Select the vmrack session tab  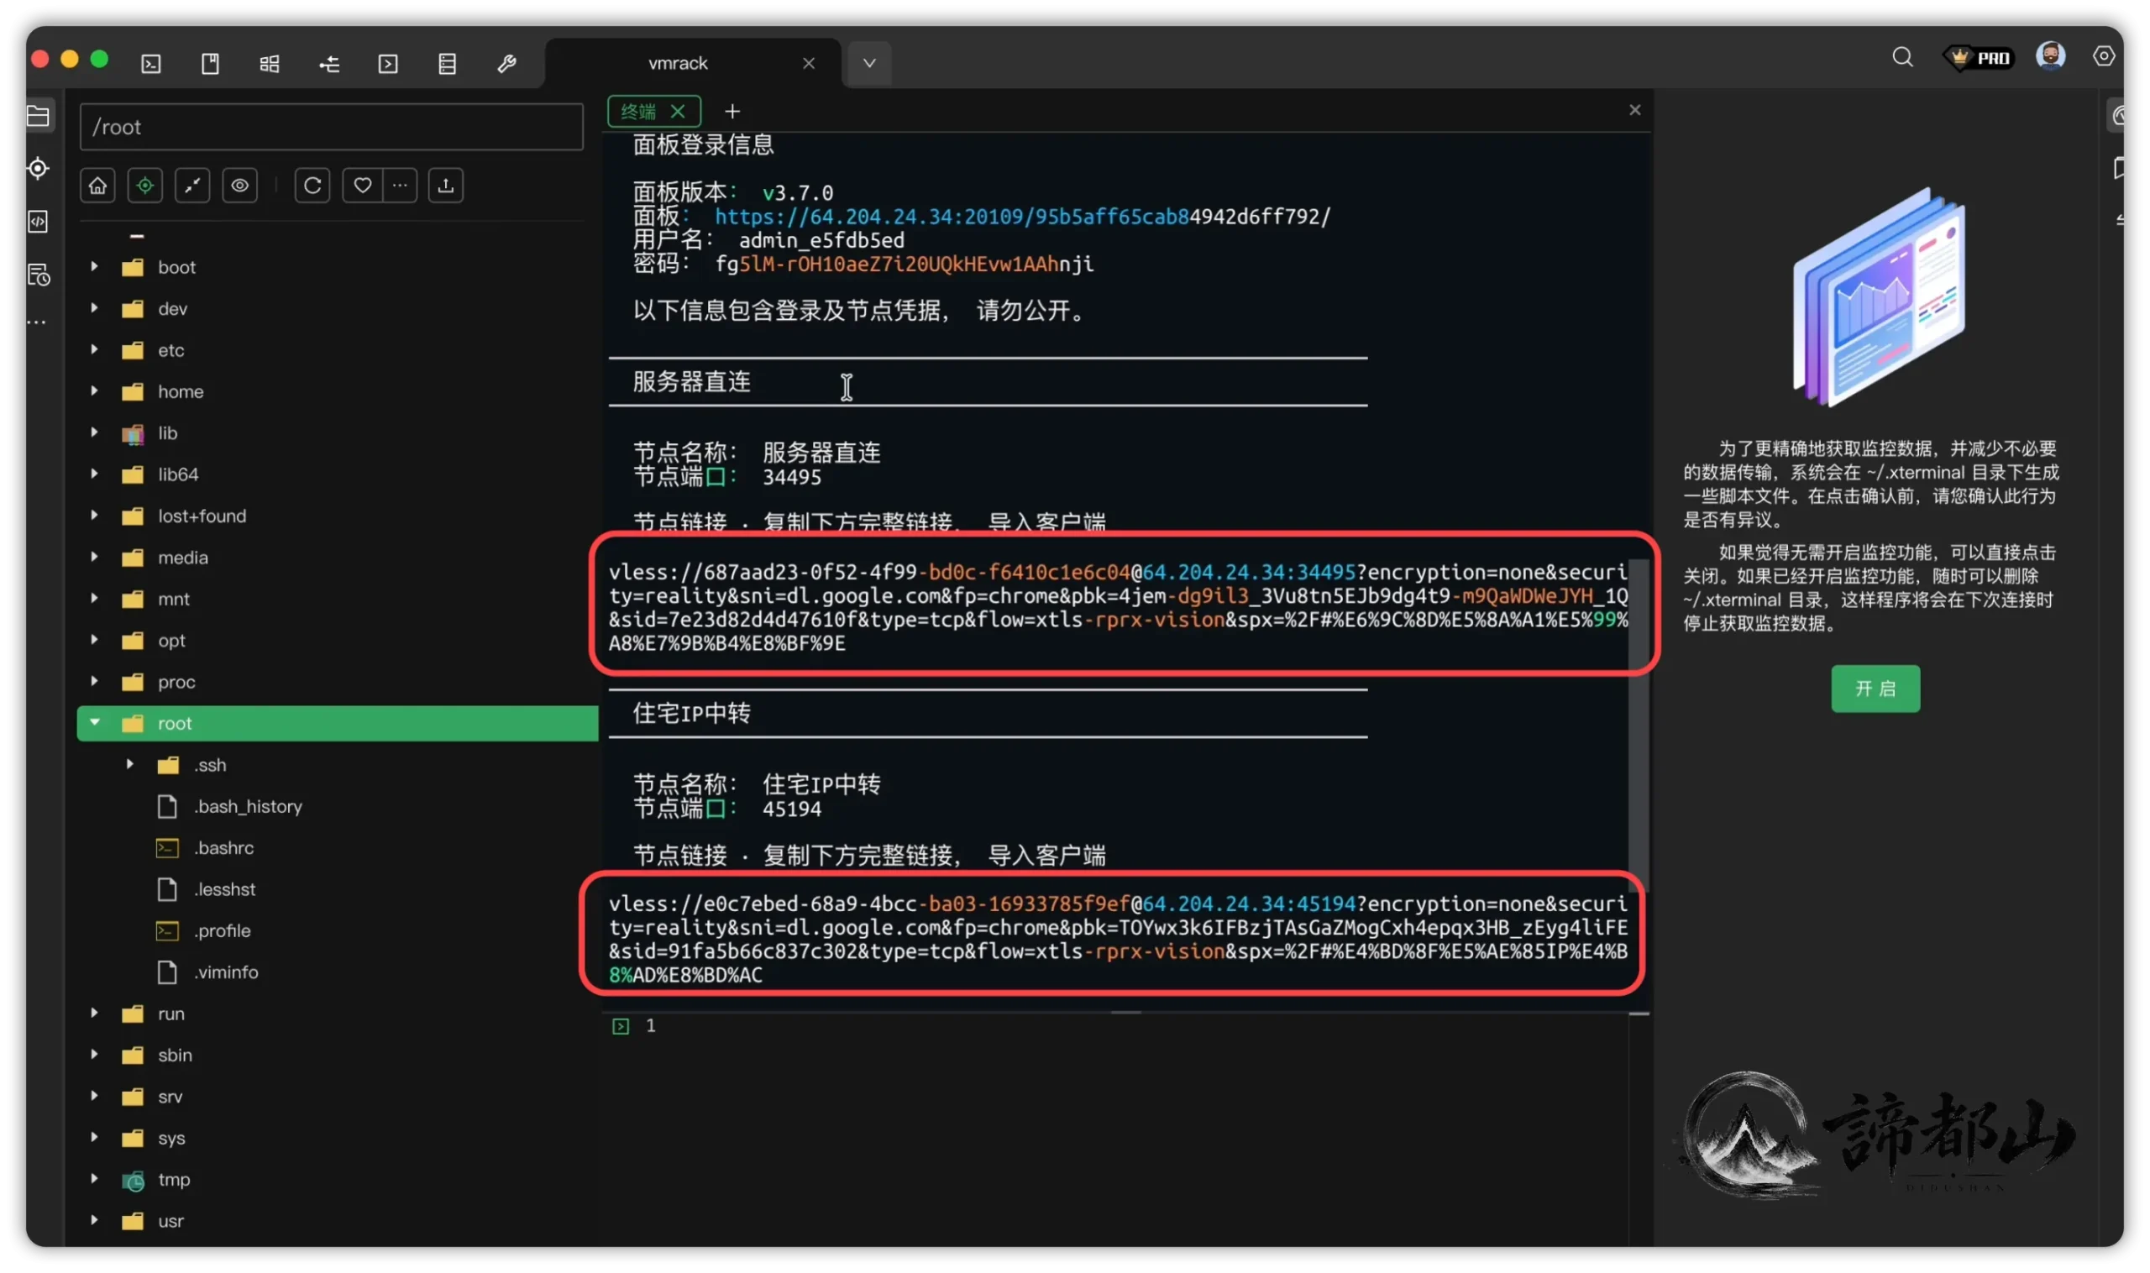678,64
